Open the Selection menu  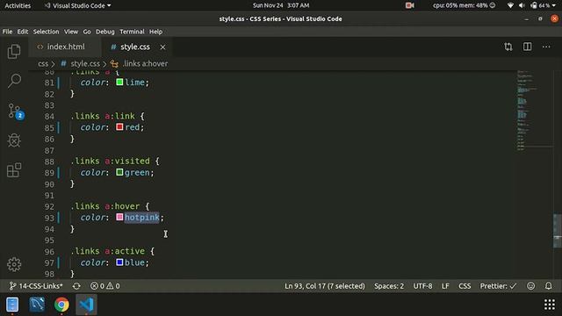pos(46,32)
